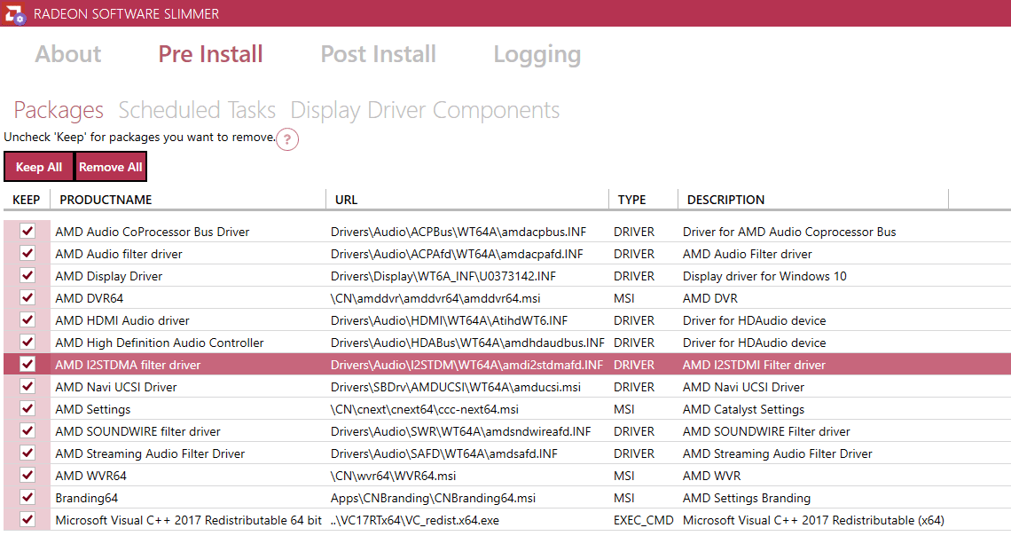Screen dimensions: 1011x536
Task: Toggle Keep checkbox for AMD Settings
Action: point(27,409)
